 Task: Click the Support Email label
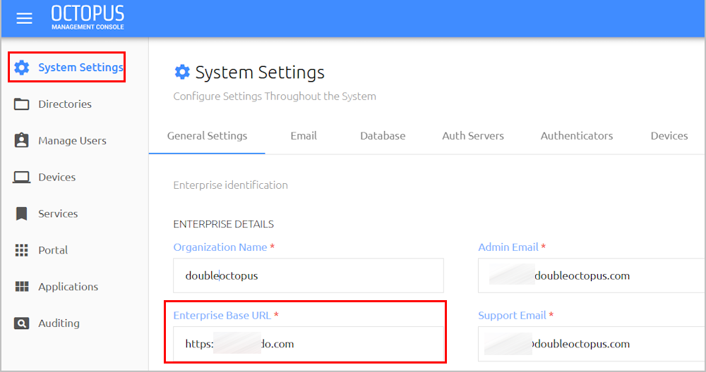pyautogui.click(x=513, y=316)
